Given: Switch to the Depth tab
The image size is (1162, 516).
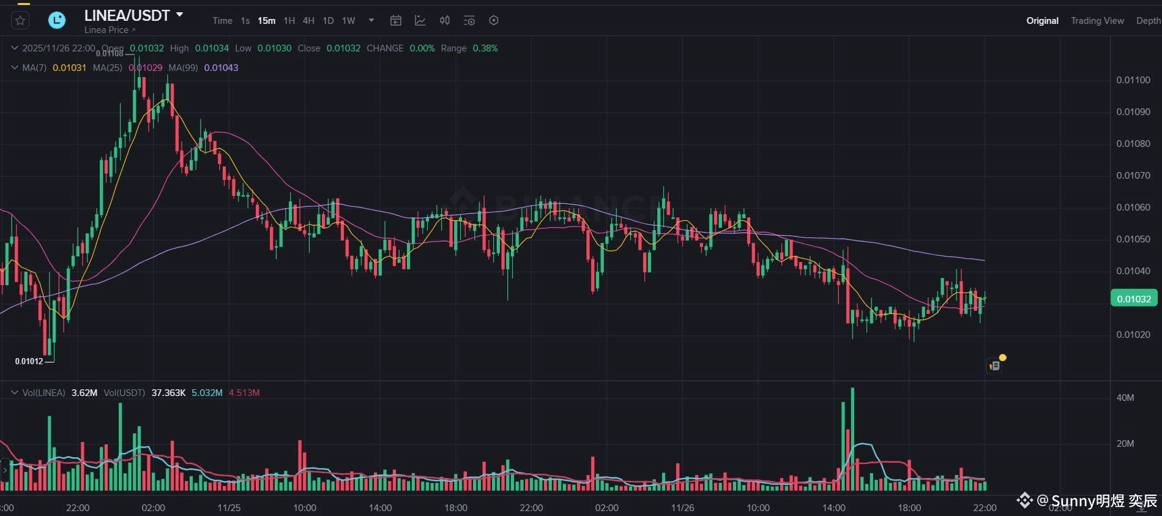Looking at the screenshot, I should point(1148,21).
